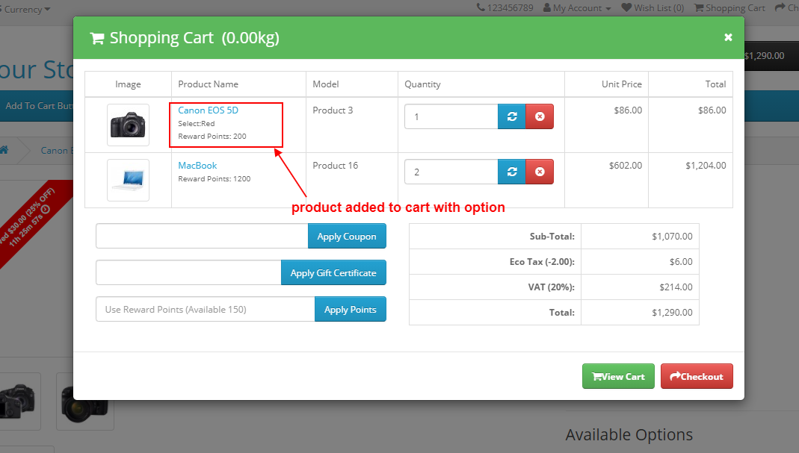Viewport: 799px width, 453px height.
Task: Remove MacBook using red delete icon
Action: (x=540, y=172)
